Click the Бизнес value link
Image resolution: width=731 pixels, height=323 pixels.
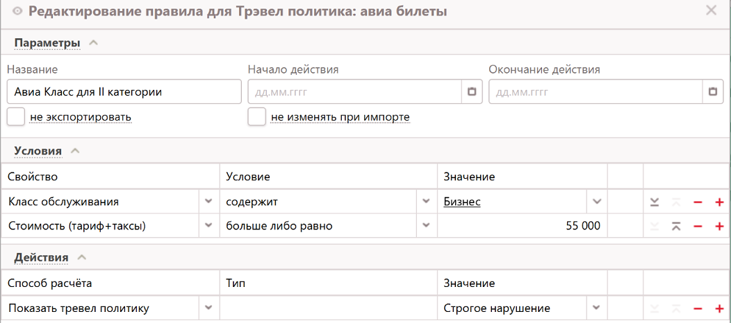462,202
